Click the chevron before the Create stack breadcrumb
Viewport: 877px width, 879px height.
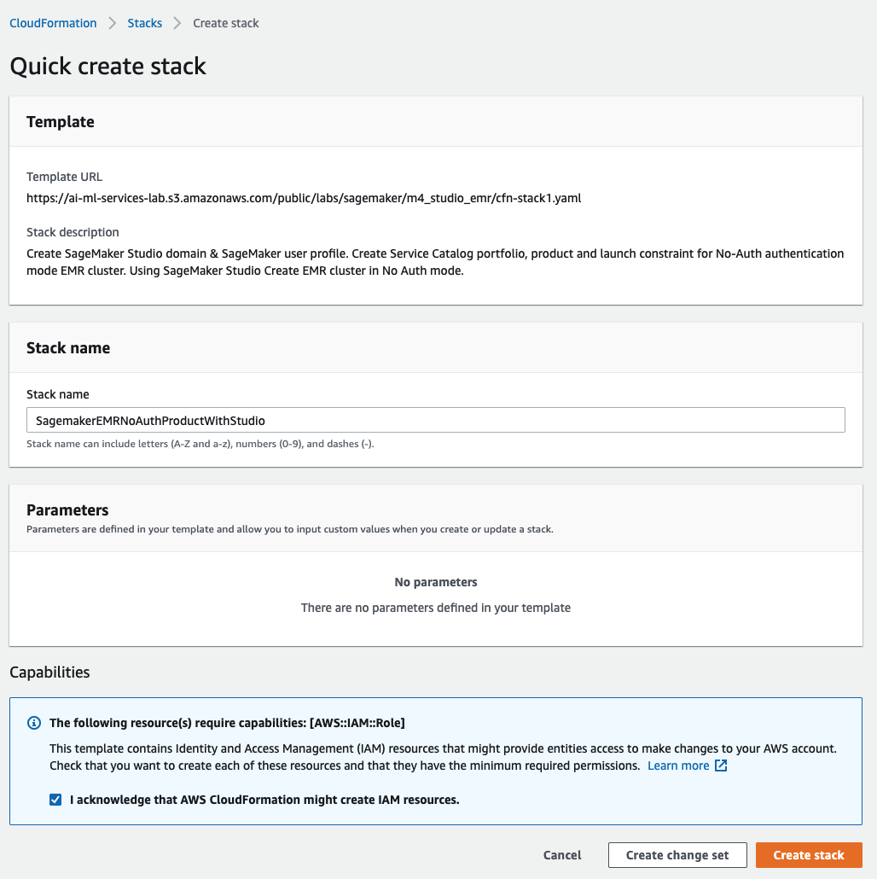click(x=177, y=23)
